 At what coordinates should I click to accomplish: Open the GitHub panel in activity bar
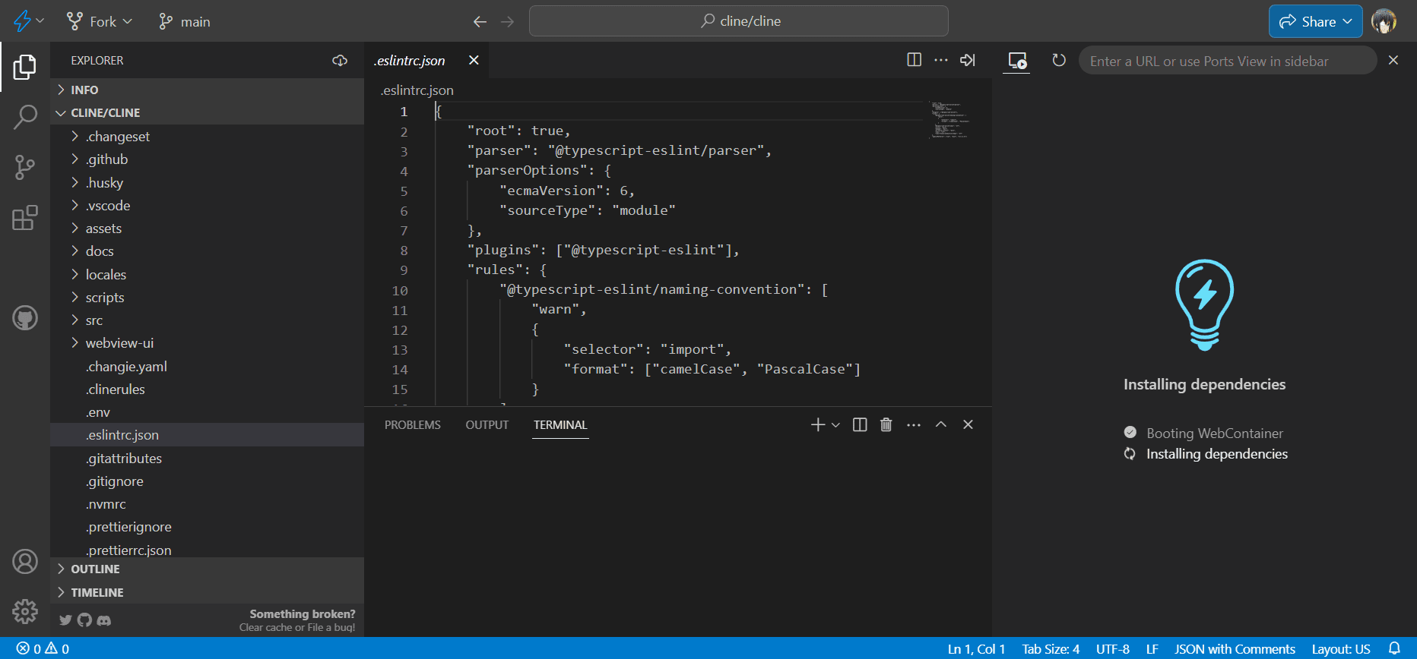click(25, 317)
